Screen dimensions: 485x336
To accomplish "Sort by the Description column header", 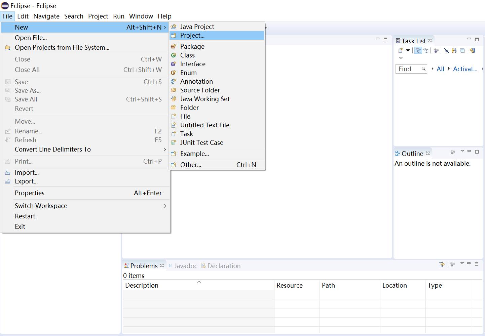I will [198, 285].
